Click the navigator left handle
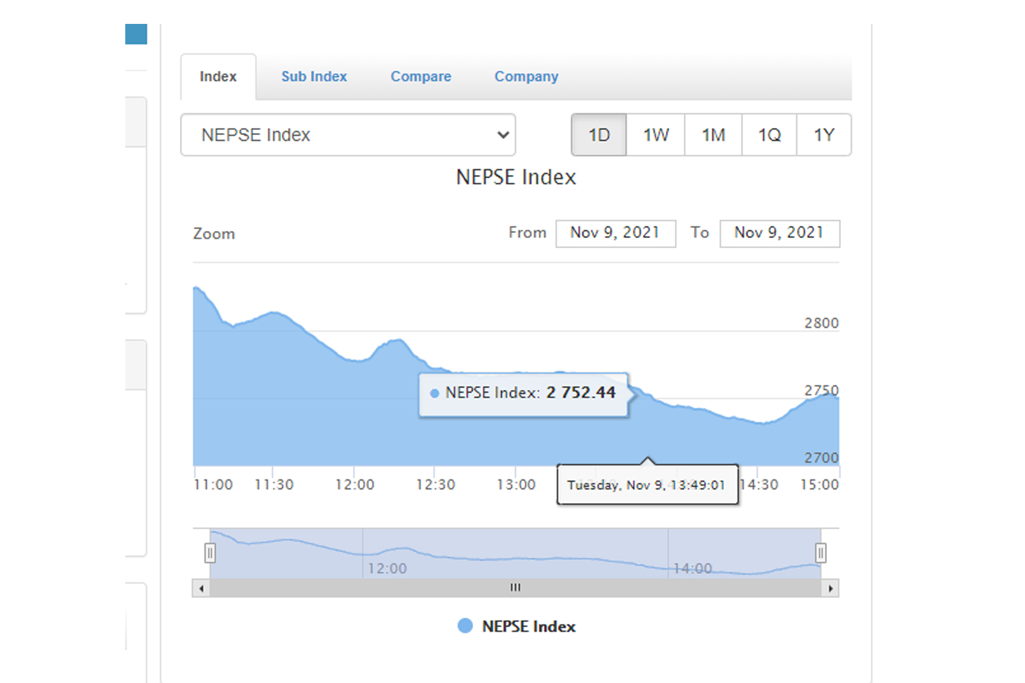1025x683 pixels. 210,553
